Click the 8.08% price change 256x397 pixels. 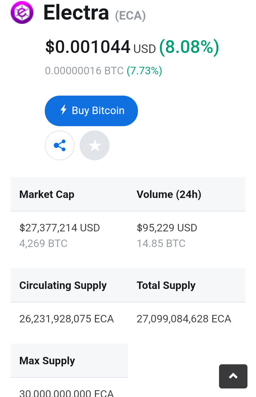[x=189, y=47]
